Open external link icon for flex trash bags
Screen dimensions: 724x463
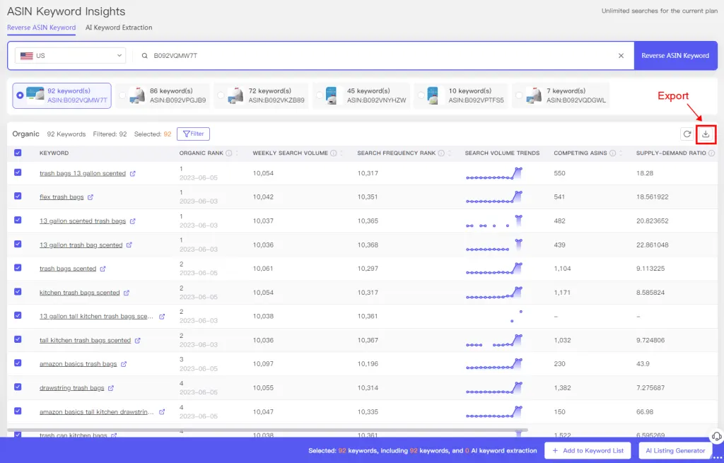tap(90, 197)
